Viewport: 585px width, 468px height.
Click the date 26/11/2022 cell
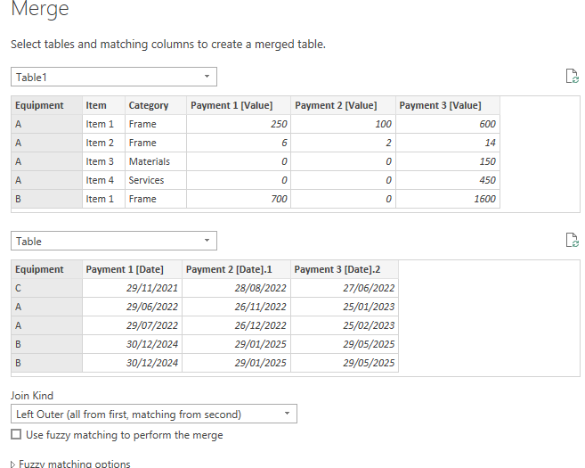236,307
